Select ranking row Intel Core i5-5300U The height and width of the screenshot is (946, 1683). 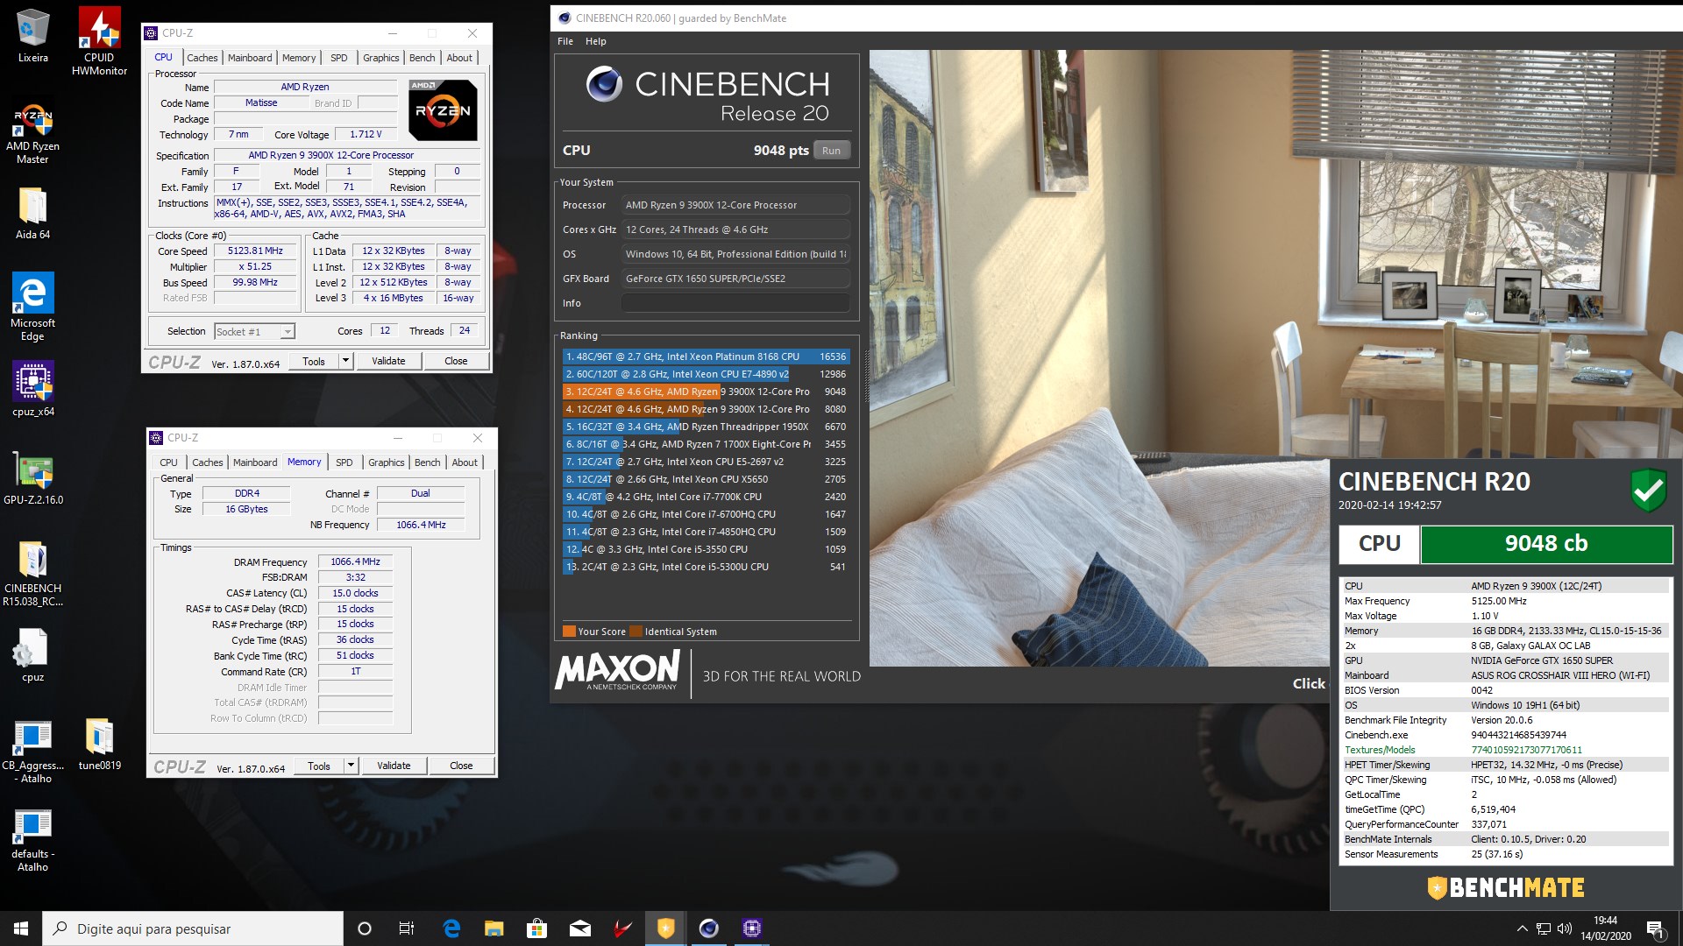pyautogui.click(x=706, y=567)
